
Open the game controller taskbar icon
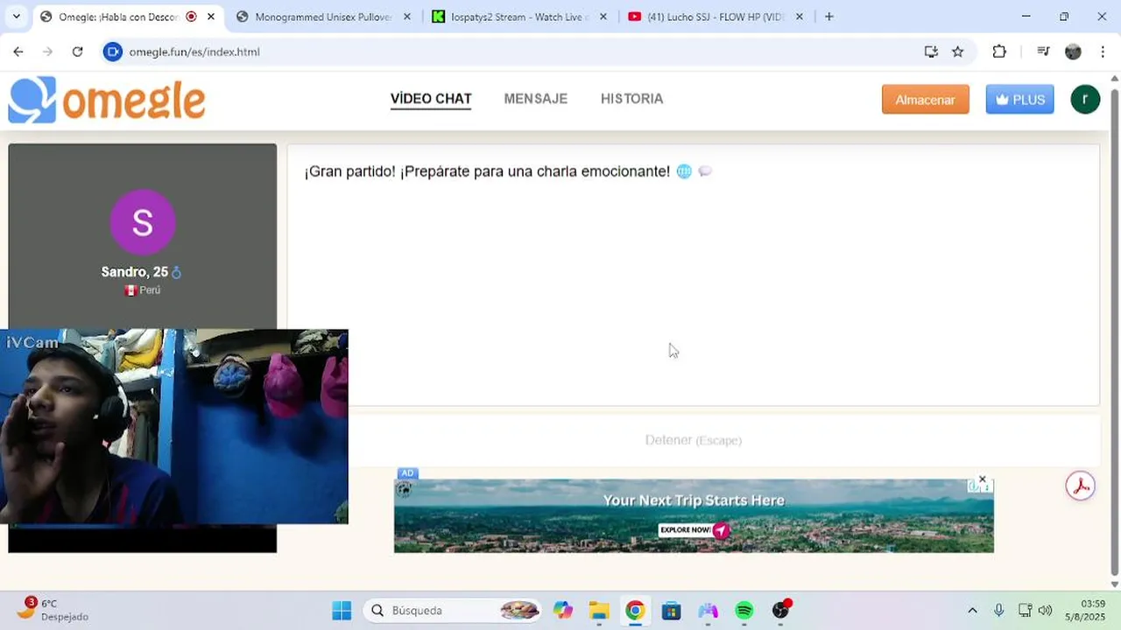point(708,611)
